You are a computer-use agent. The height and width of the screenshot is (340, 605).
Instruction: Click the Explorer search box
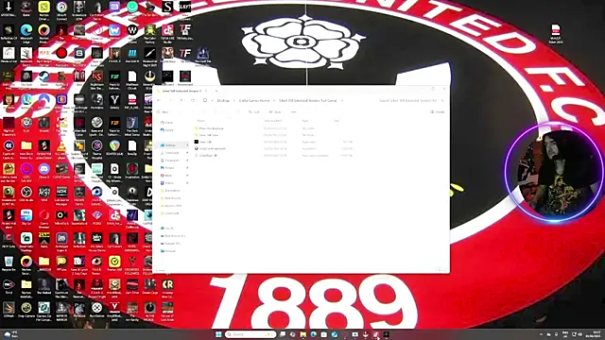[x=411, y=101]
